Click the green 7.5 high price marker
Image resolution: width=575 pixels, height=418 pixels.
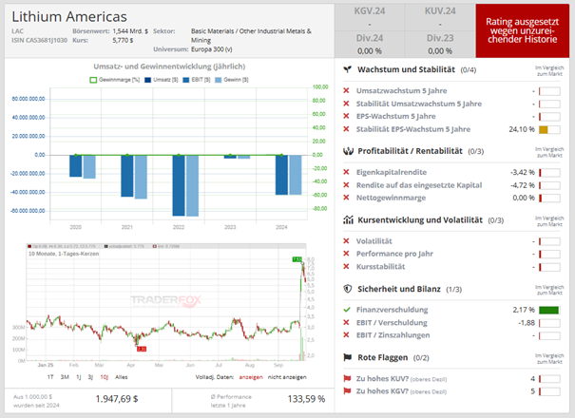[297, 259]
